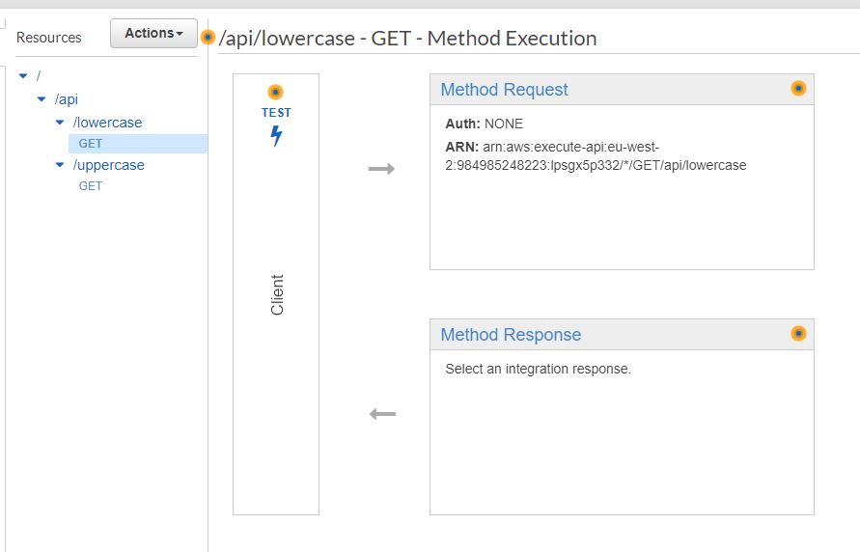Select the GET method under /lowercase
The width and height of the screenshot is (860, 552).
click(x=91, y=144)
